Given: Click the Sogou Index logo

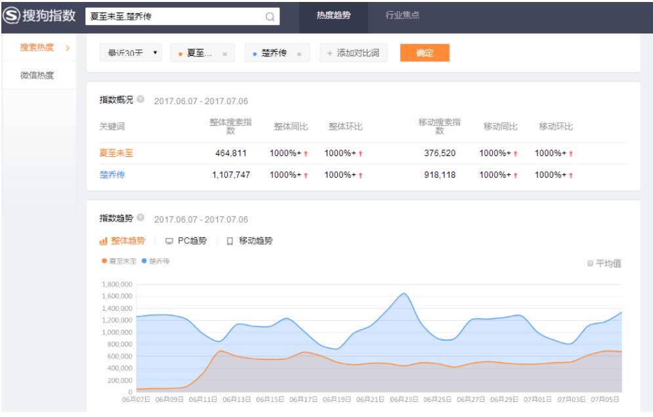Looking at the screenshot, I should 40,16.
